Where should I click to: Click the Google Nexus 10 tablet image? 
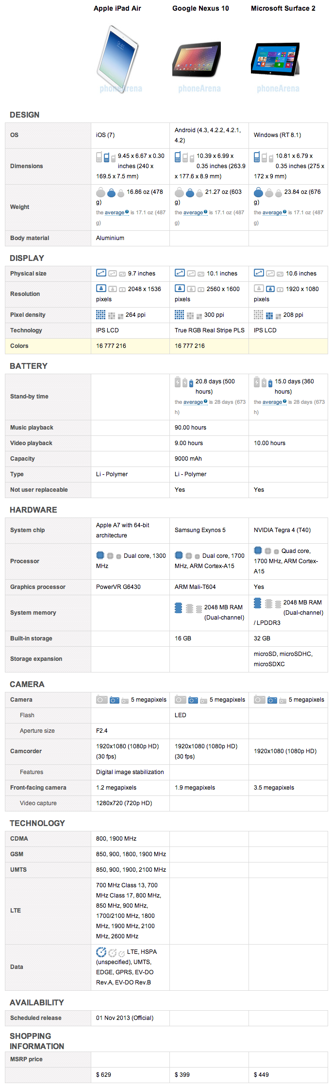click(197, 59)
